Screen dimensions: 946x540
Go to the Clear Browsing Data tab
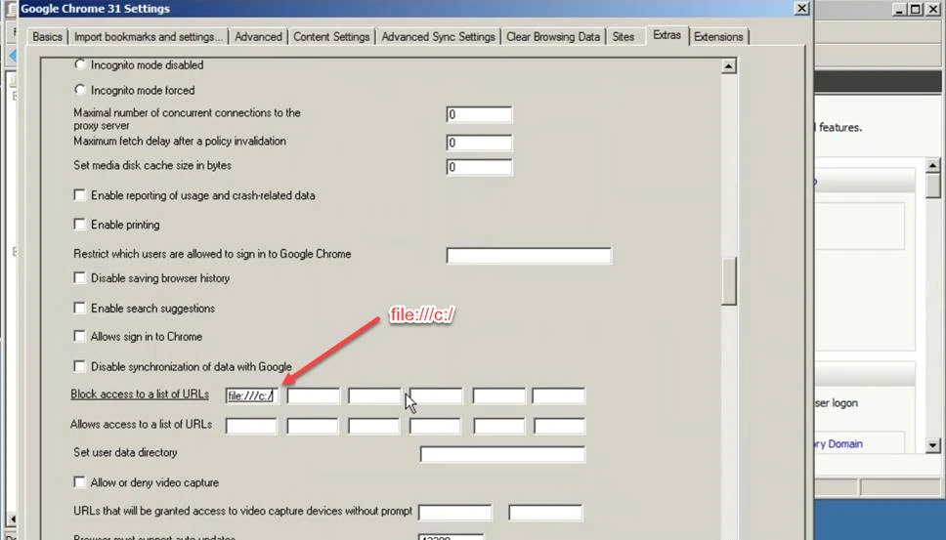pyautogui.click(x=552, y=37)
